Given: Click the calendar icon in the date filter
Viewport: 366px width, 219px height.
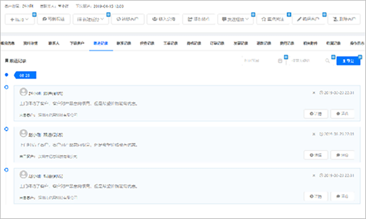Looking at the screenshot, I should 280,61.
